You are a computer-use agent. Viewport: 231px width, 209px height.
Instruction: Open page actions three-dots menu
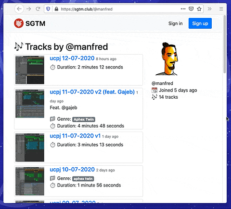(183, 9)
